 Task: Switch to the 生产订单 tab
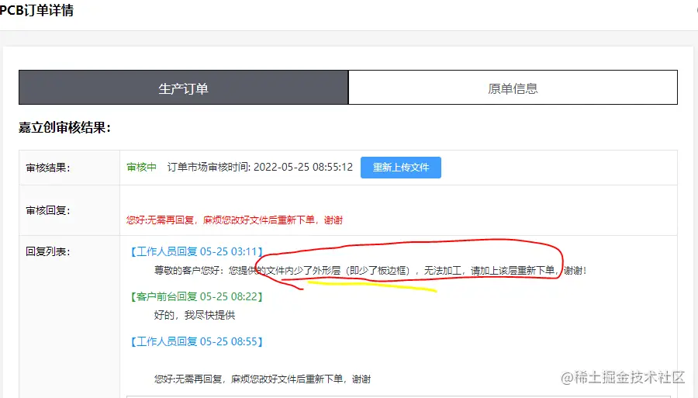pyautogui.click(x=183, y=88)
